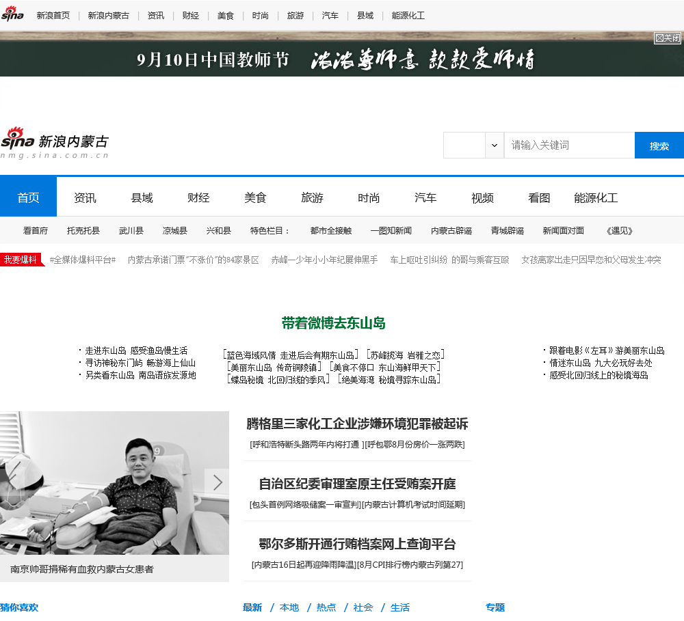The height and width of the screenshot is (621, 684).
Task: Open 内蒙古计算机考试时间延期 sublink
Action: click(x=414, y=505)
